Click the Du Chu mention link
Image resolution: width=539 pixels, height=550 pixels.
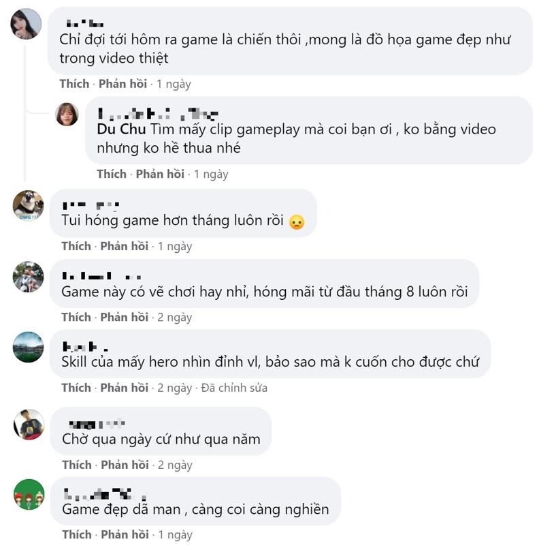(x=121, y=129)
